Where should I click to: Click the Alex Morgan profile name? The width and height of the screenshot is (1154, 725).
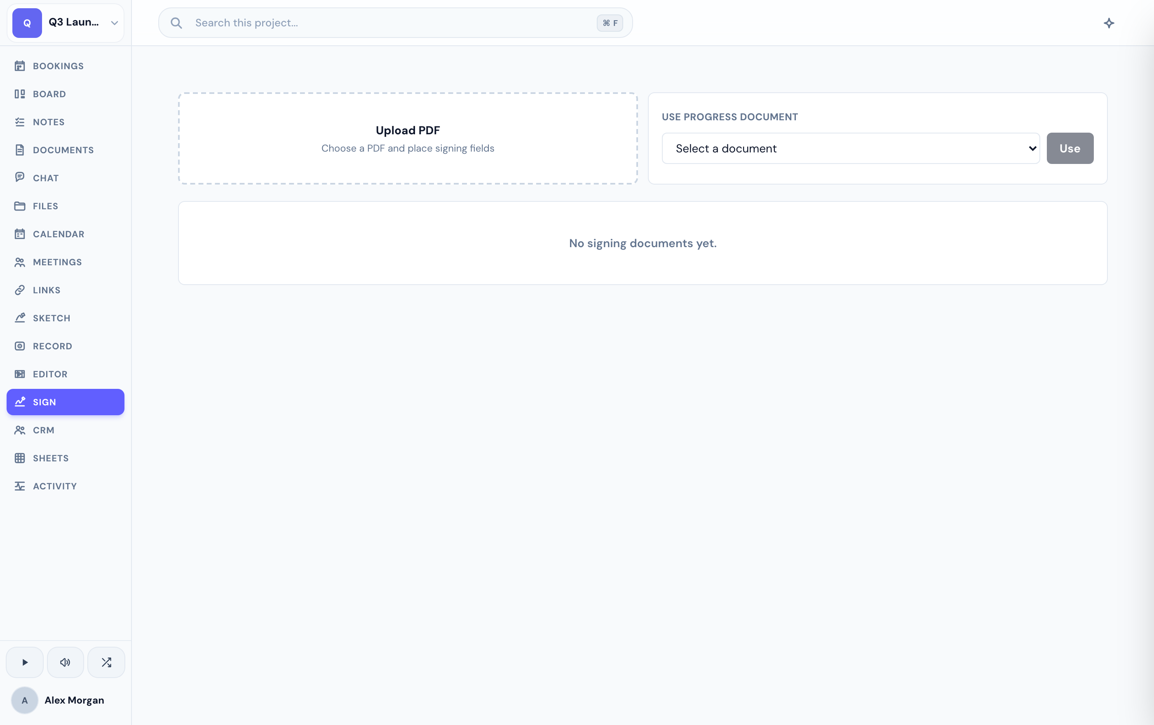click(x=74, y=700)
